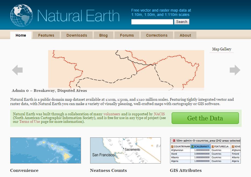This screenshot has height=177, width=251.
Task: Follow the volunteers link
Action: pos(112,114)
